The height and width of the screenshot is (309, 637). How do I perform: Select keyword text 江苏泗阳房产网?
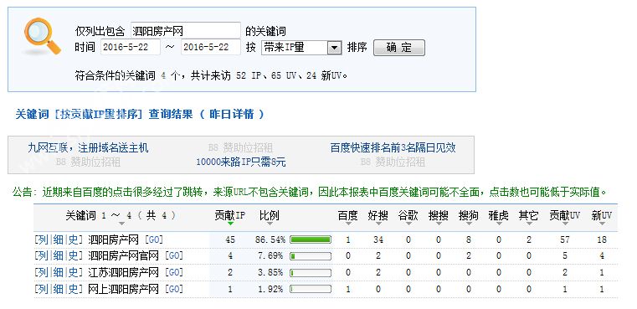pos(124,272)
